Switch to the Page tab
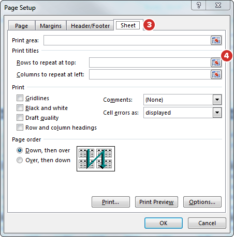 pos(21,26)
